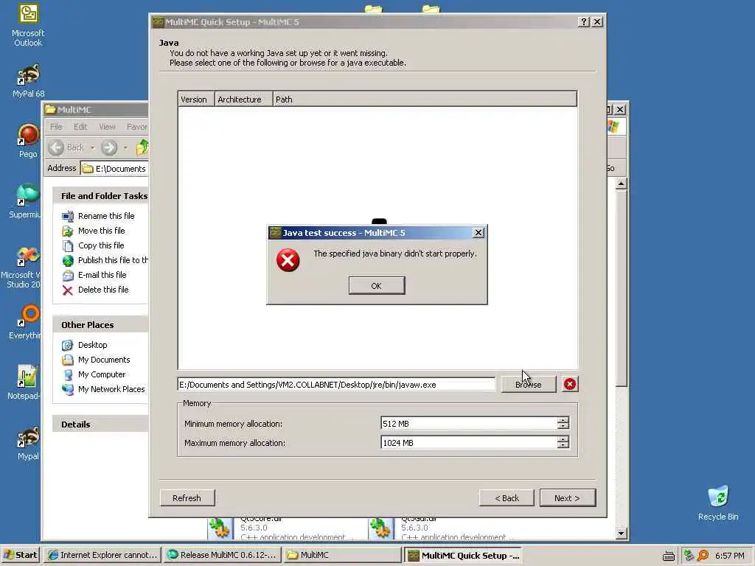Open the Back history dropdown arrow
Screen dimensions: 755x566
[x=92, y=147]
